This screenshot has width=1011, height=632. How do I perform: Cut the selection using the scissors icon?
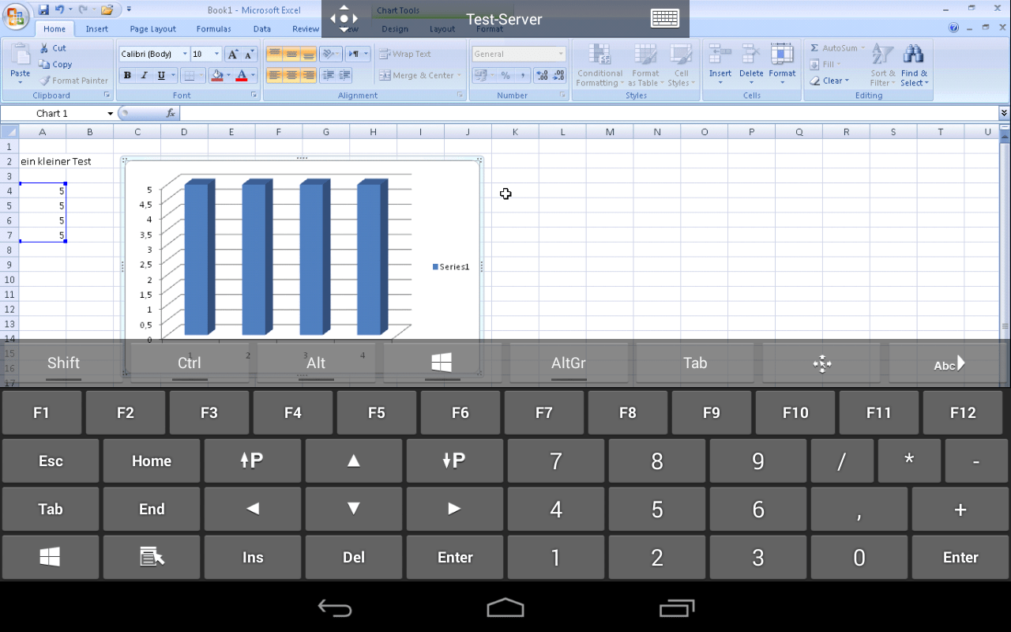(45, 48)
